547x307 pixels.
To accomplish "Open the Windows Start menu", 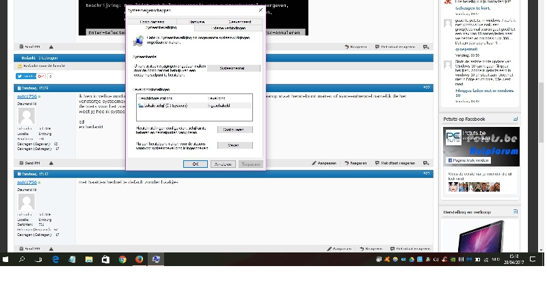I will [x=5, y=259].
